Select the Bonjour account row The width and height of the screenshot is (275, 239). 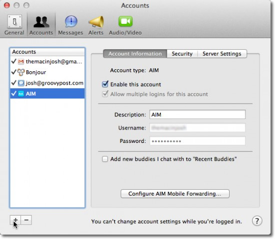pos(47,72)
